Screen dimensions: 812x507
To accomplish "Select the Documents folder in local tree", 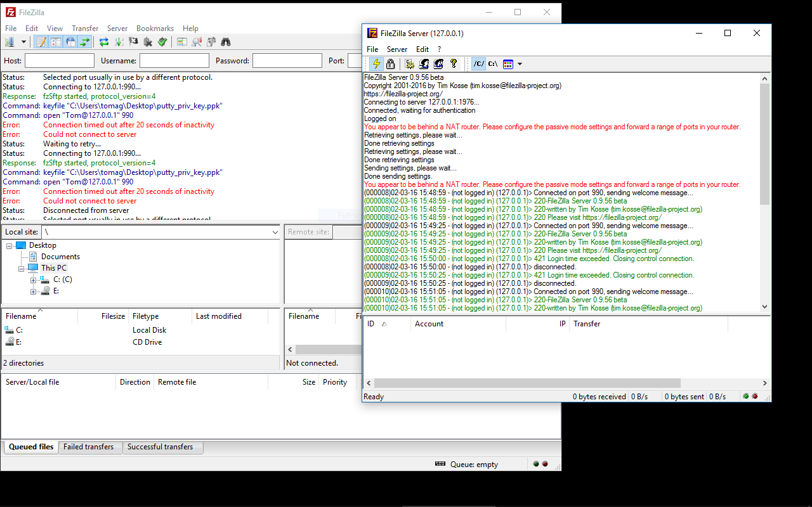I will pyautogui.click(x=60, y=257).
